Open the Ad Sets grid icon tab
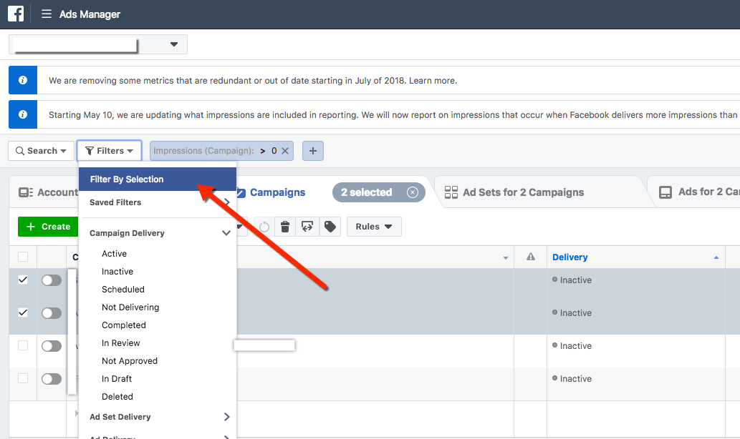The width and height of the screenshot is (740, 439). tap(451, 192)
